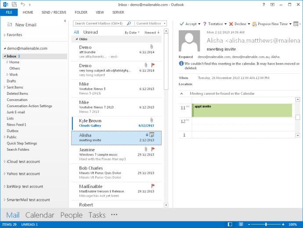Open the Deleted Items folder
Image resolution: width=303 pixels, height=228 pixels.
[18, 94]
